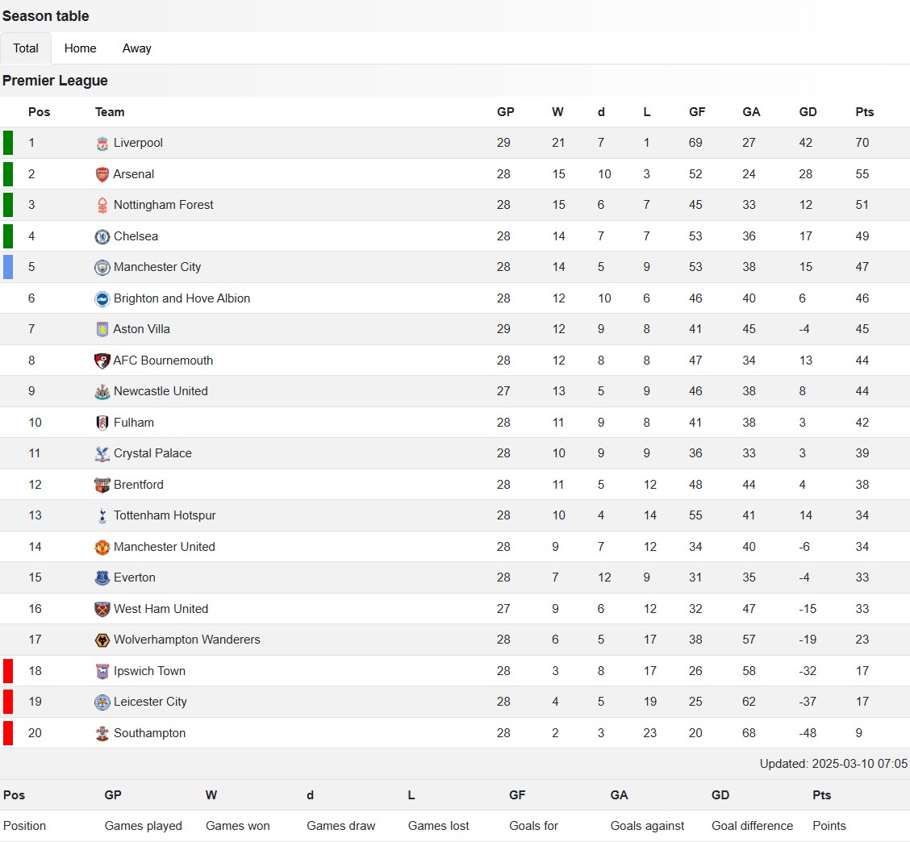This screenshot has height=842, width=910.
Task: Switch to the Home tab
Action: [x=80, y=48]
